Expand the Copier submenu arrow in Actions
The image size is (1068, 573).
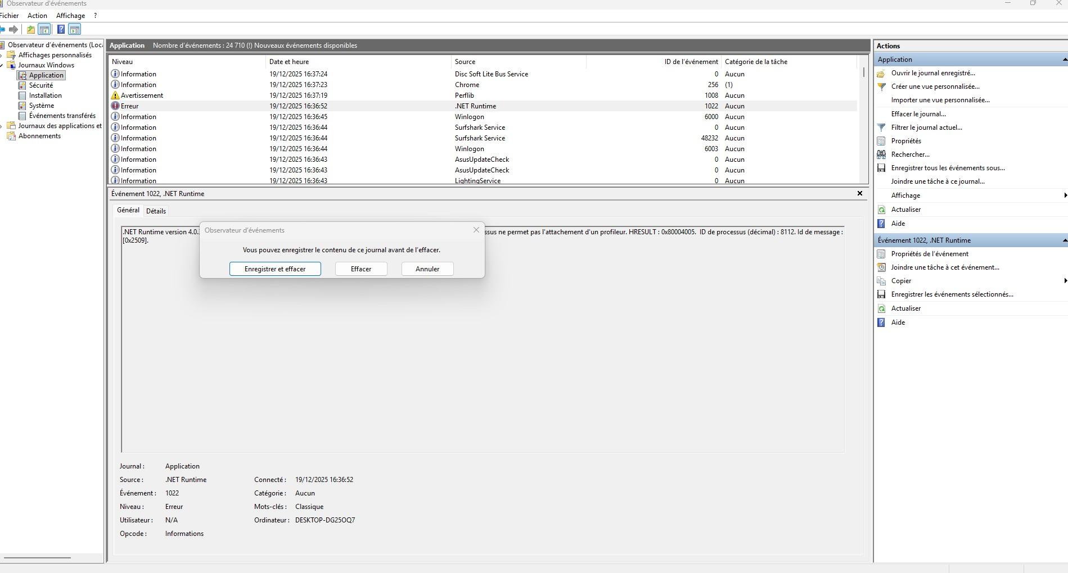point(1065,281)
